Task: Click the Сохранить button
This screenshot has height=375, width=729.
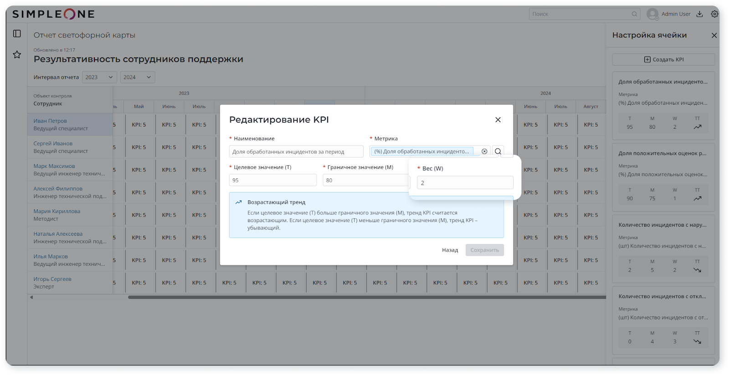Action: pos(484,250)
